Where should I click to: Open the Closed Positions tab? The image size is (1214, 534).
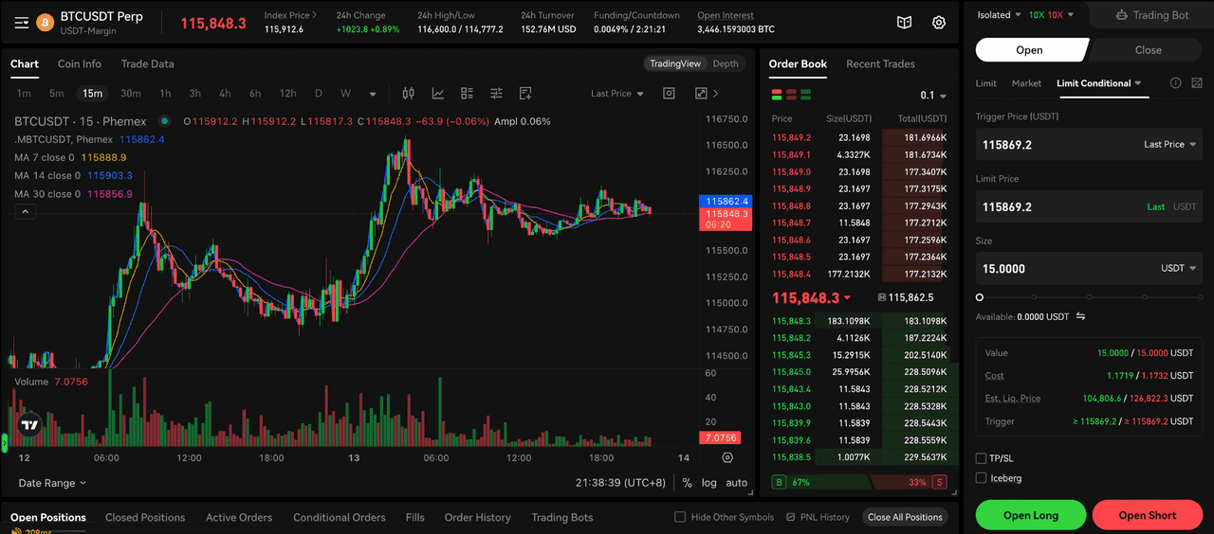pyautogui.click(x=145, y=517)
